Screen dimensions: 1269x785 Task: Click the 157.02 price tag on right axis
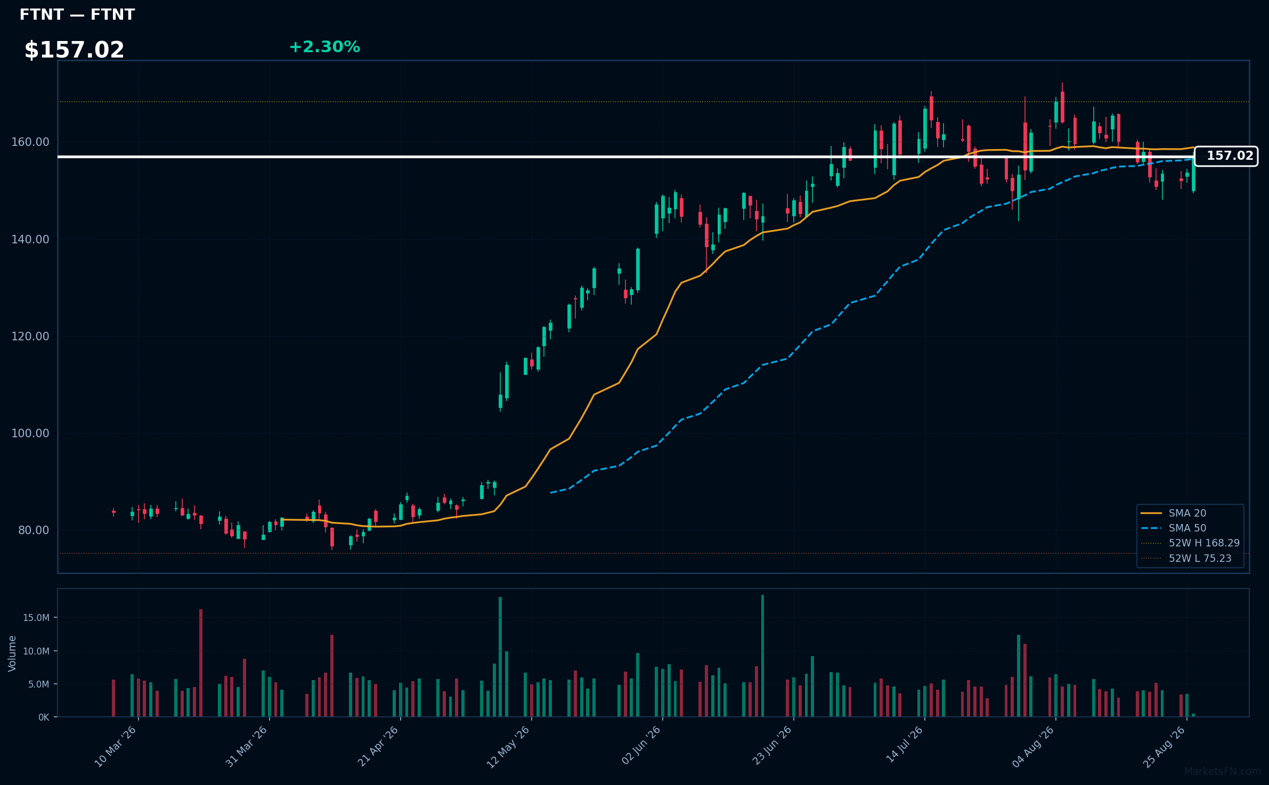[1226, 156]
